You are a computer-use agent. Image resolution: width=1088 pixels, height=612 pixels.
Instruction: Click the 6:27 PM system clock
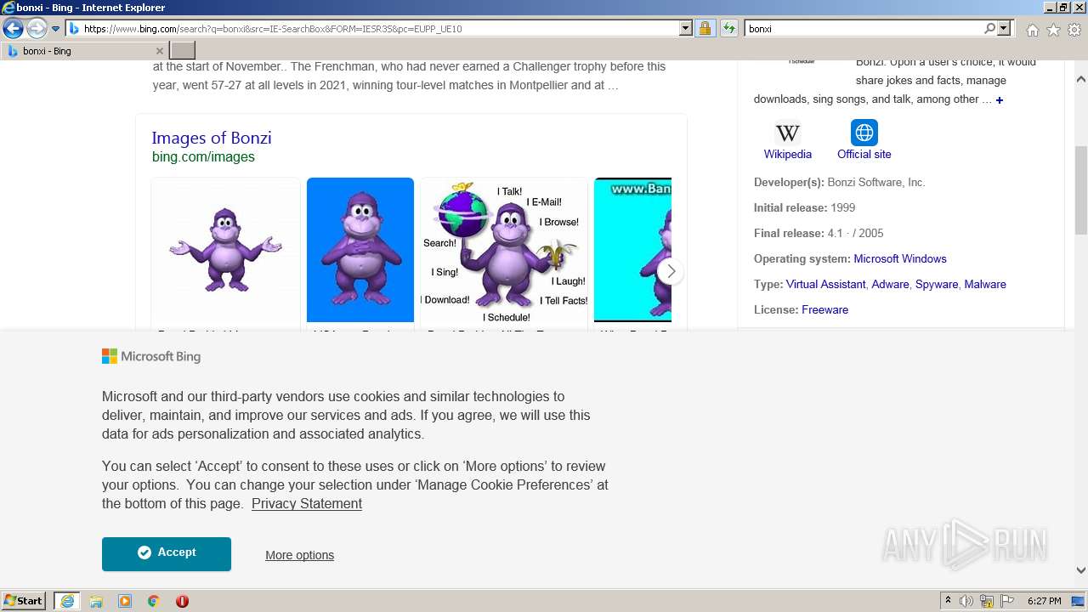click(x=1045, y=601)
